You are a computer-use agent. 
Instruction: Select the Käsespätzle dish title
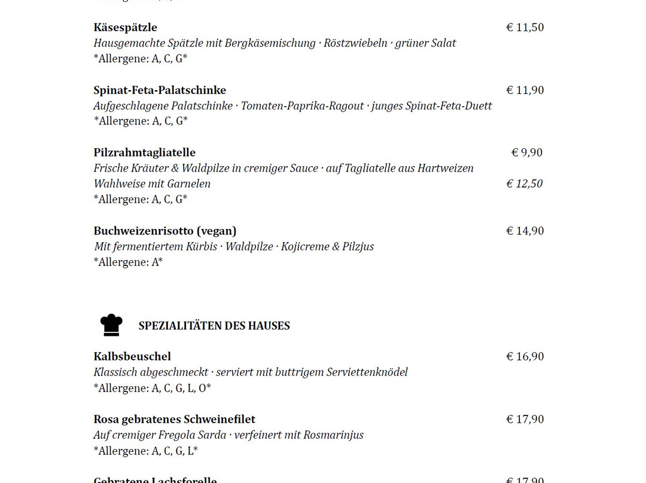pyautogui.click(x=125, y=27)
